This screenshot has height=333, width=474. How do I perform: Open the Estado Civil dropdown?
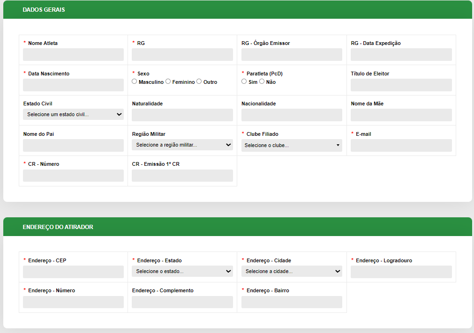point(73,115)
